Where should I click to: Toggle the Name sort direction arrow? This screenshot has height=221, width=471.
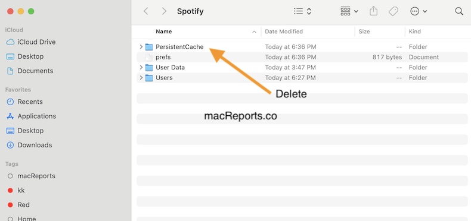[x=254, y=31]
